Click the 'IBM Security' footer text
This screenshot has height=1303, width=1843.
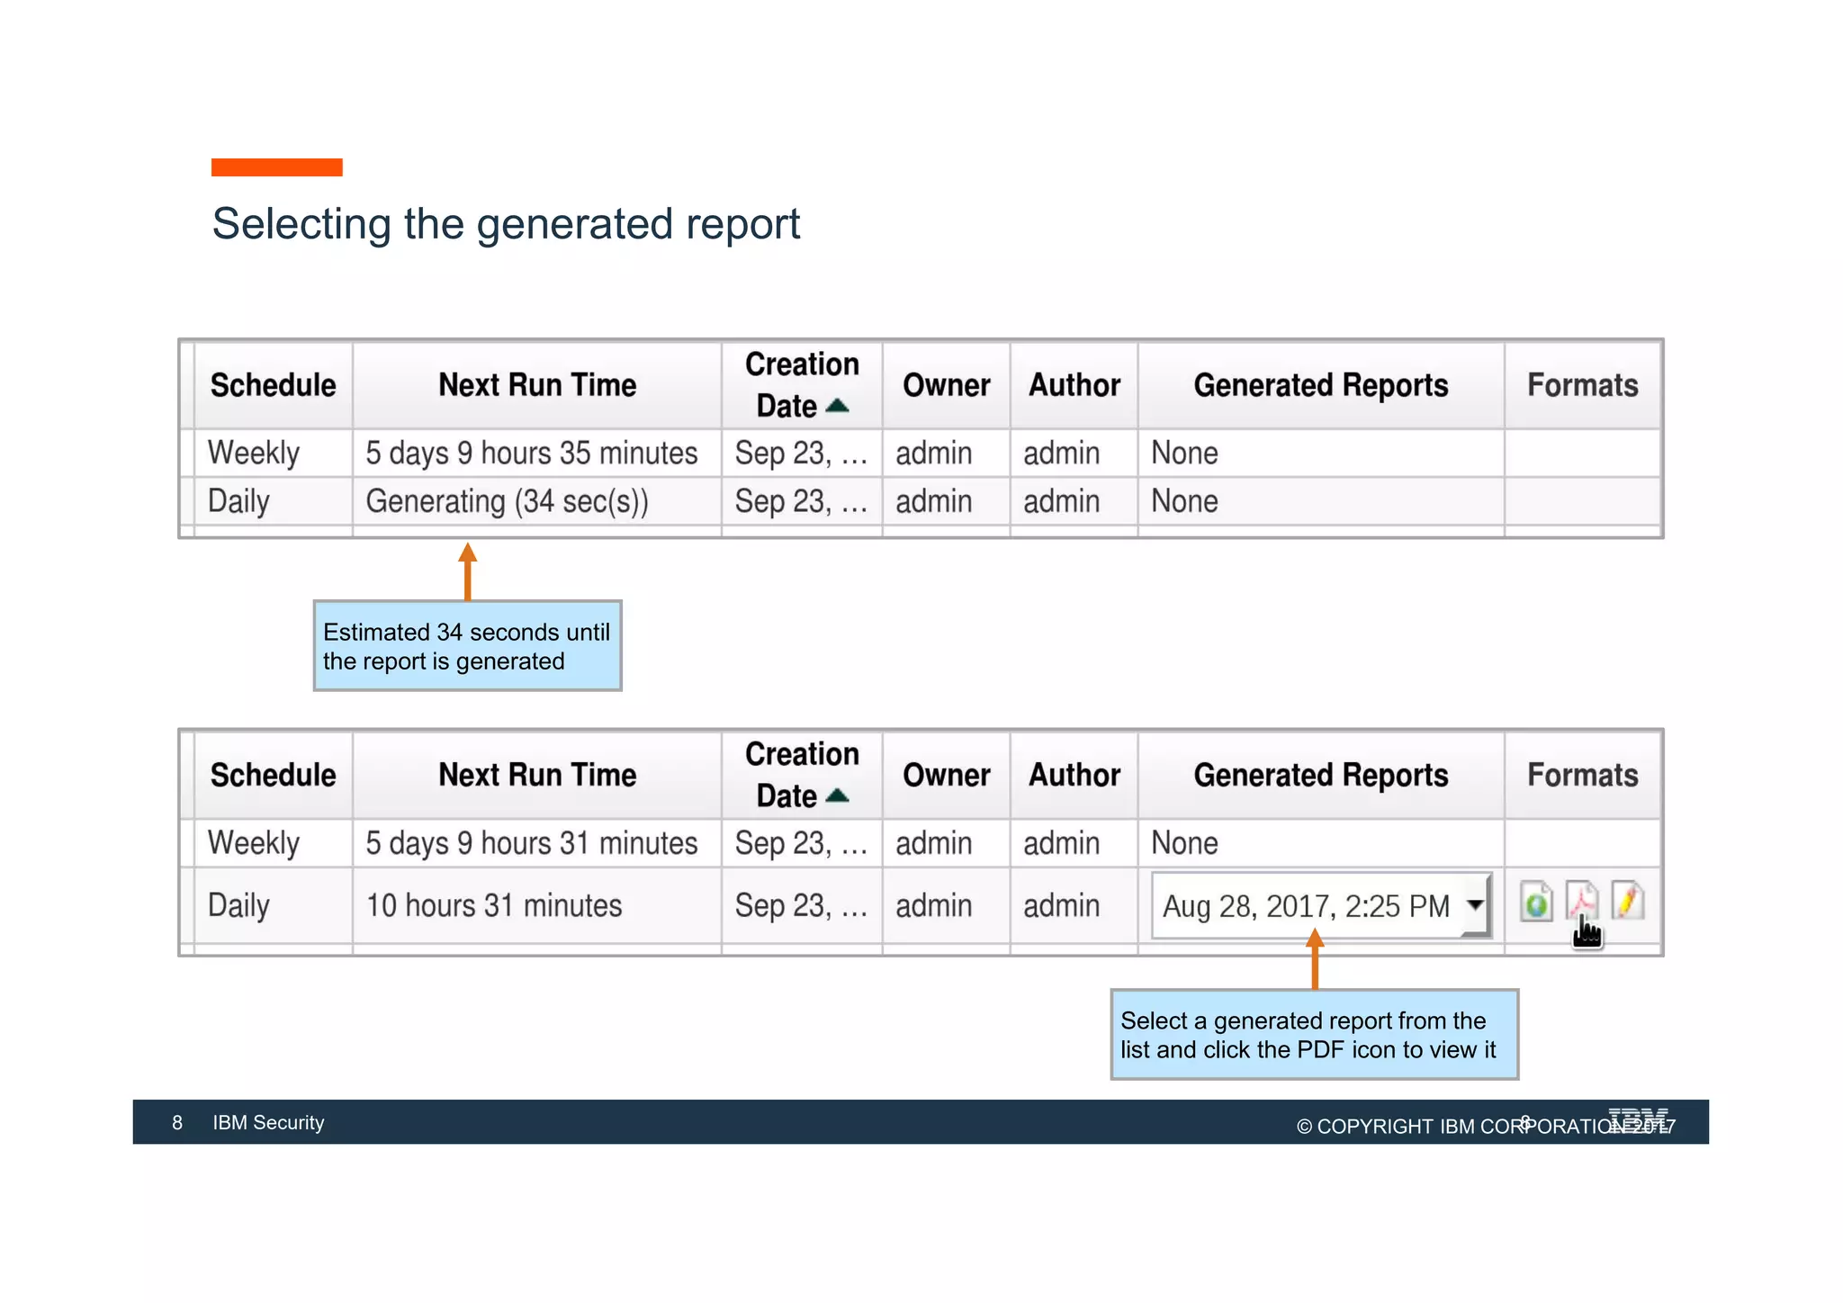(x=268, y=1123)
